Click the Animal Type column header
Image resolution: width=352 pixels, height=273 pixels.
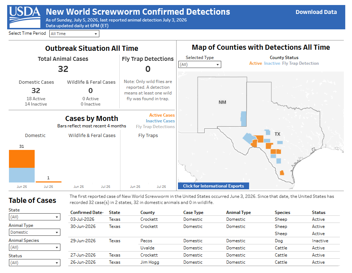pyautogui.click(x=238, y=213)
